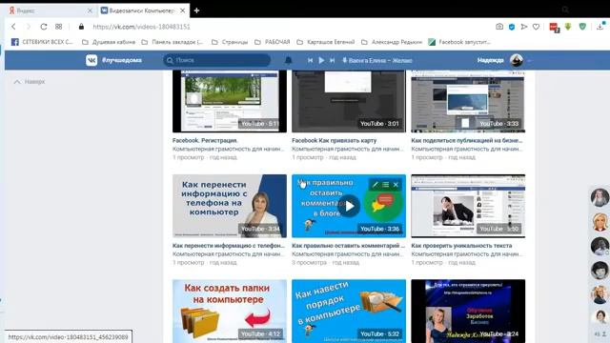Edit hovered video with pencil icon
This screenshot has height=343, width=610.
click(x=375, y=185)
